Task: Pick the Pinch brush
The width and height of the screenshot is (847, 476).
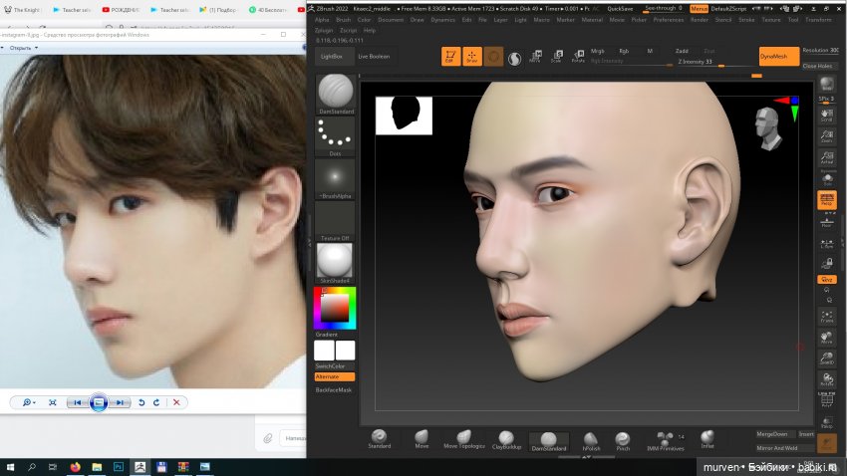Action: pos(623,440)
